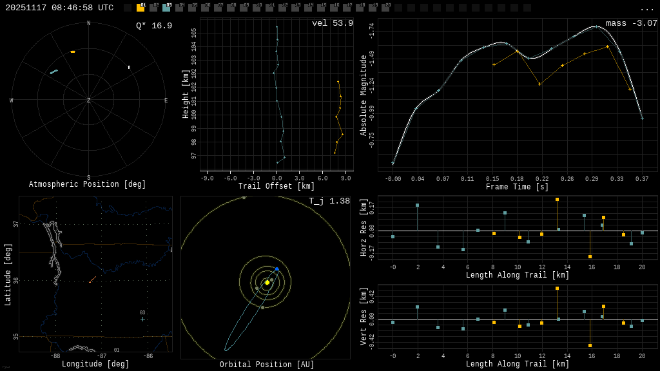The height and width of the screenshot is (371, 660).
Task: Click the red meteor track on the map
Action: click(x=92, y=280)
